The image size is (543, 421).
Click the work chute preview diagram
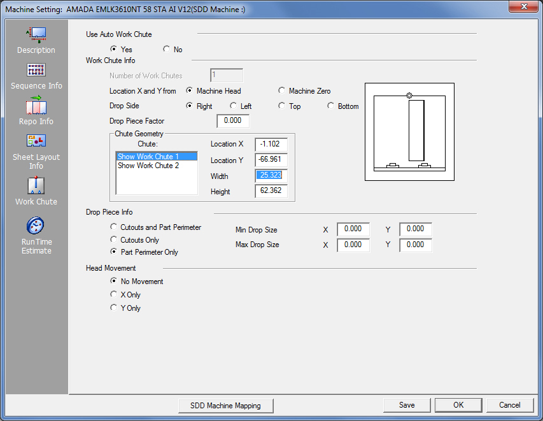click(x=410, y=132)
